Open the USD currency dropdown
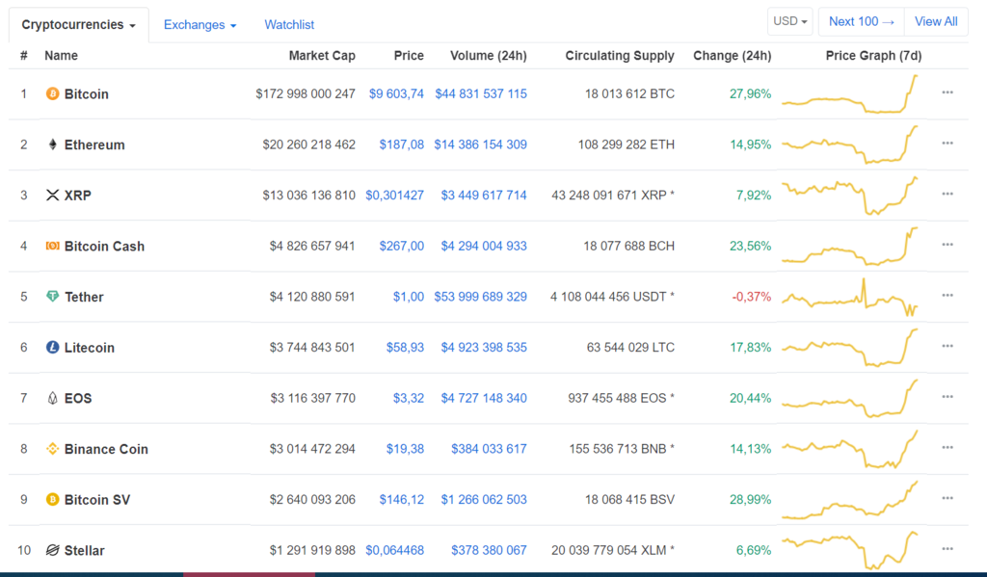 click(790, 21)
